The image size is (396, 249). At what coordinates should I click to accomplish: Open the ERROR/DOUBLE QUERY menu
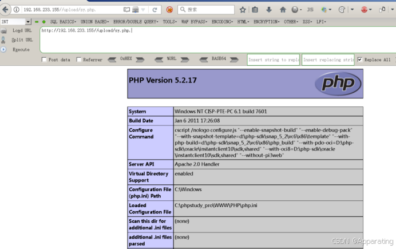(136, 22)
